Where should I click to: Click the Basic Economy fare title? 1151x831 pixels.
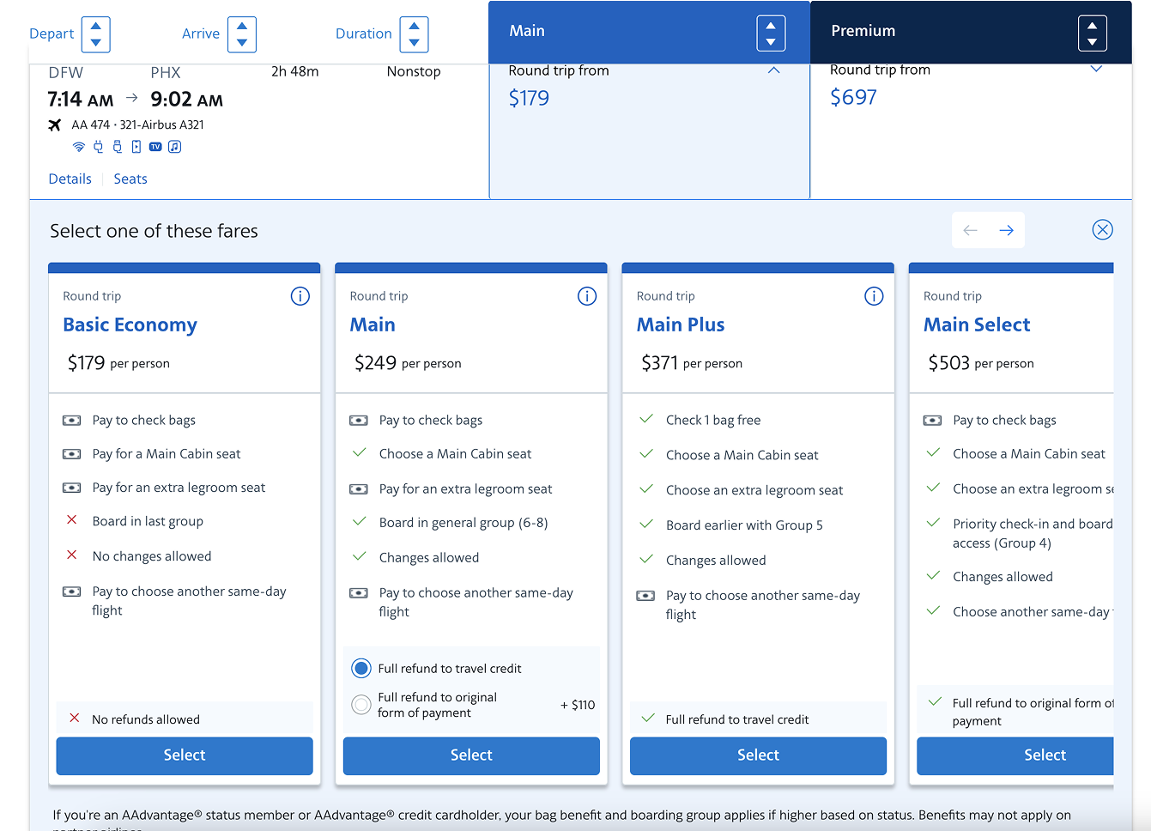click(130, 325)
